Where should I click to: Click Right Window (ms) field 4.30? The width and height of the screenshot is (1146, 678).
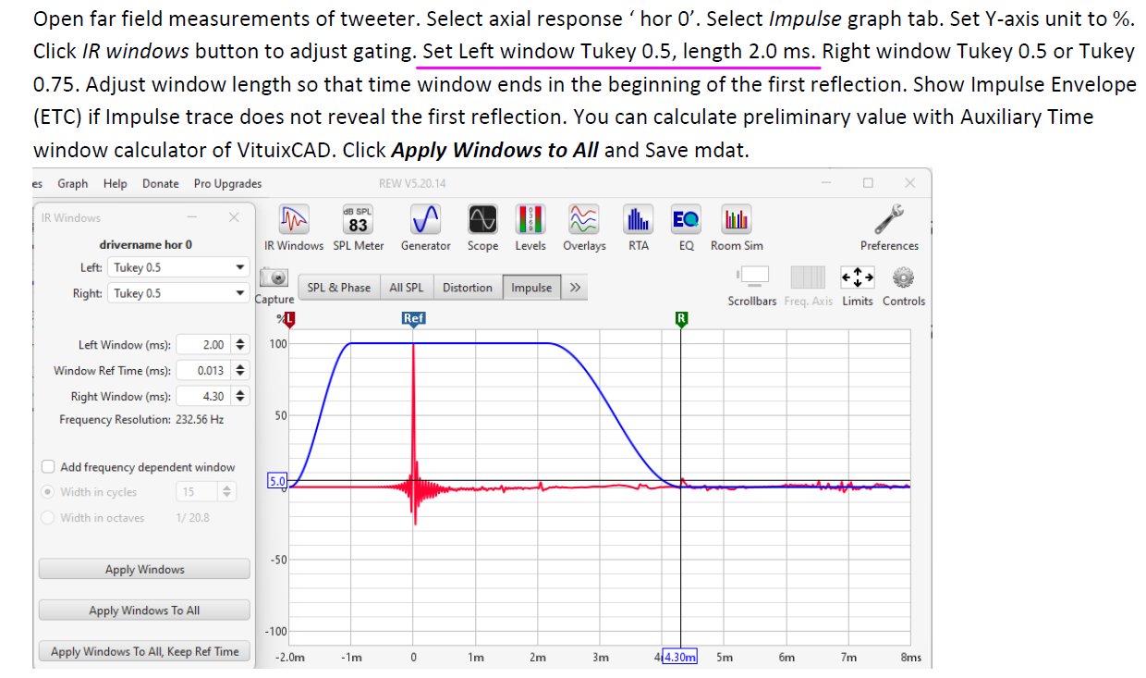click(204, 397)
